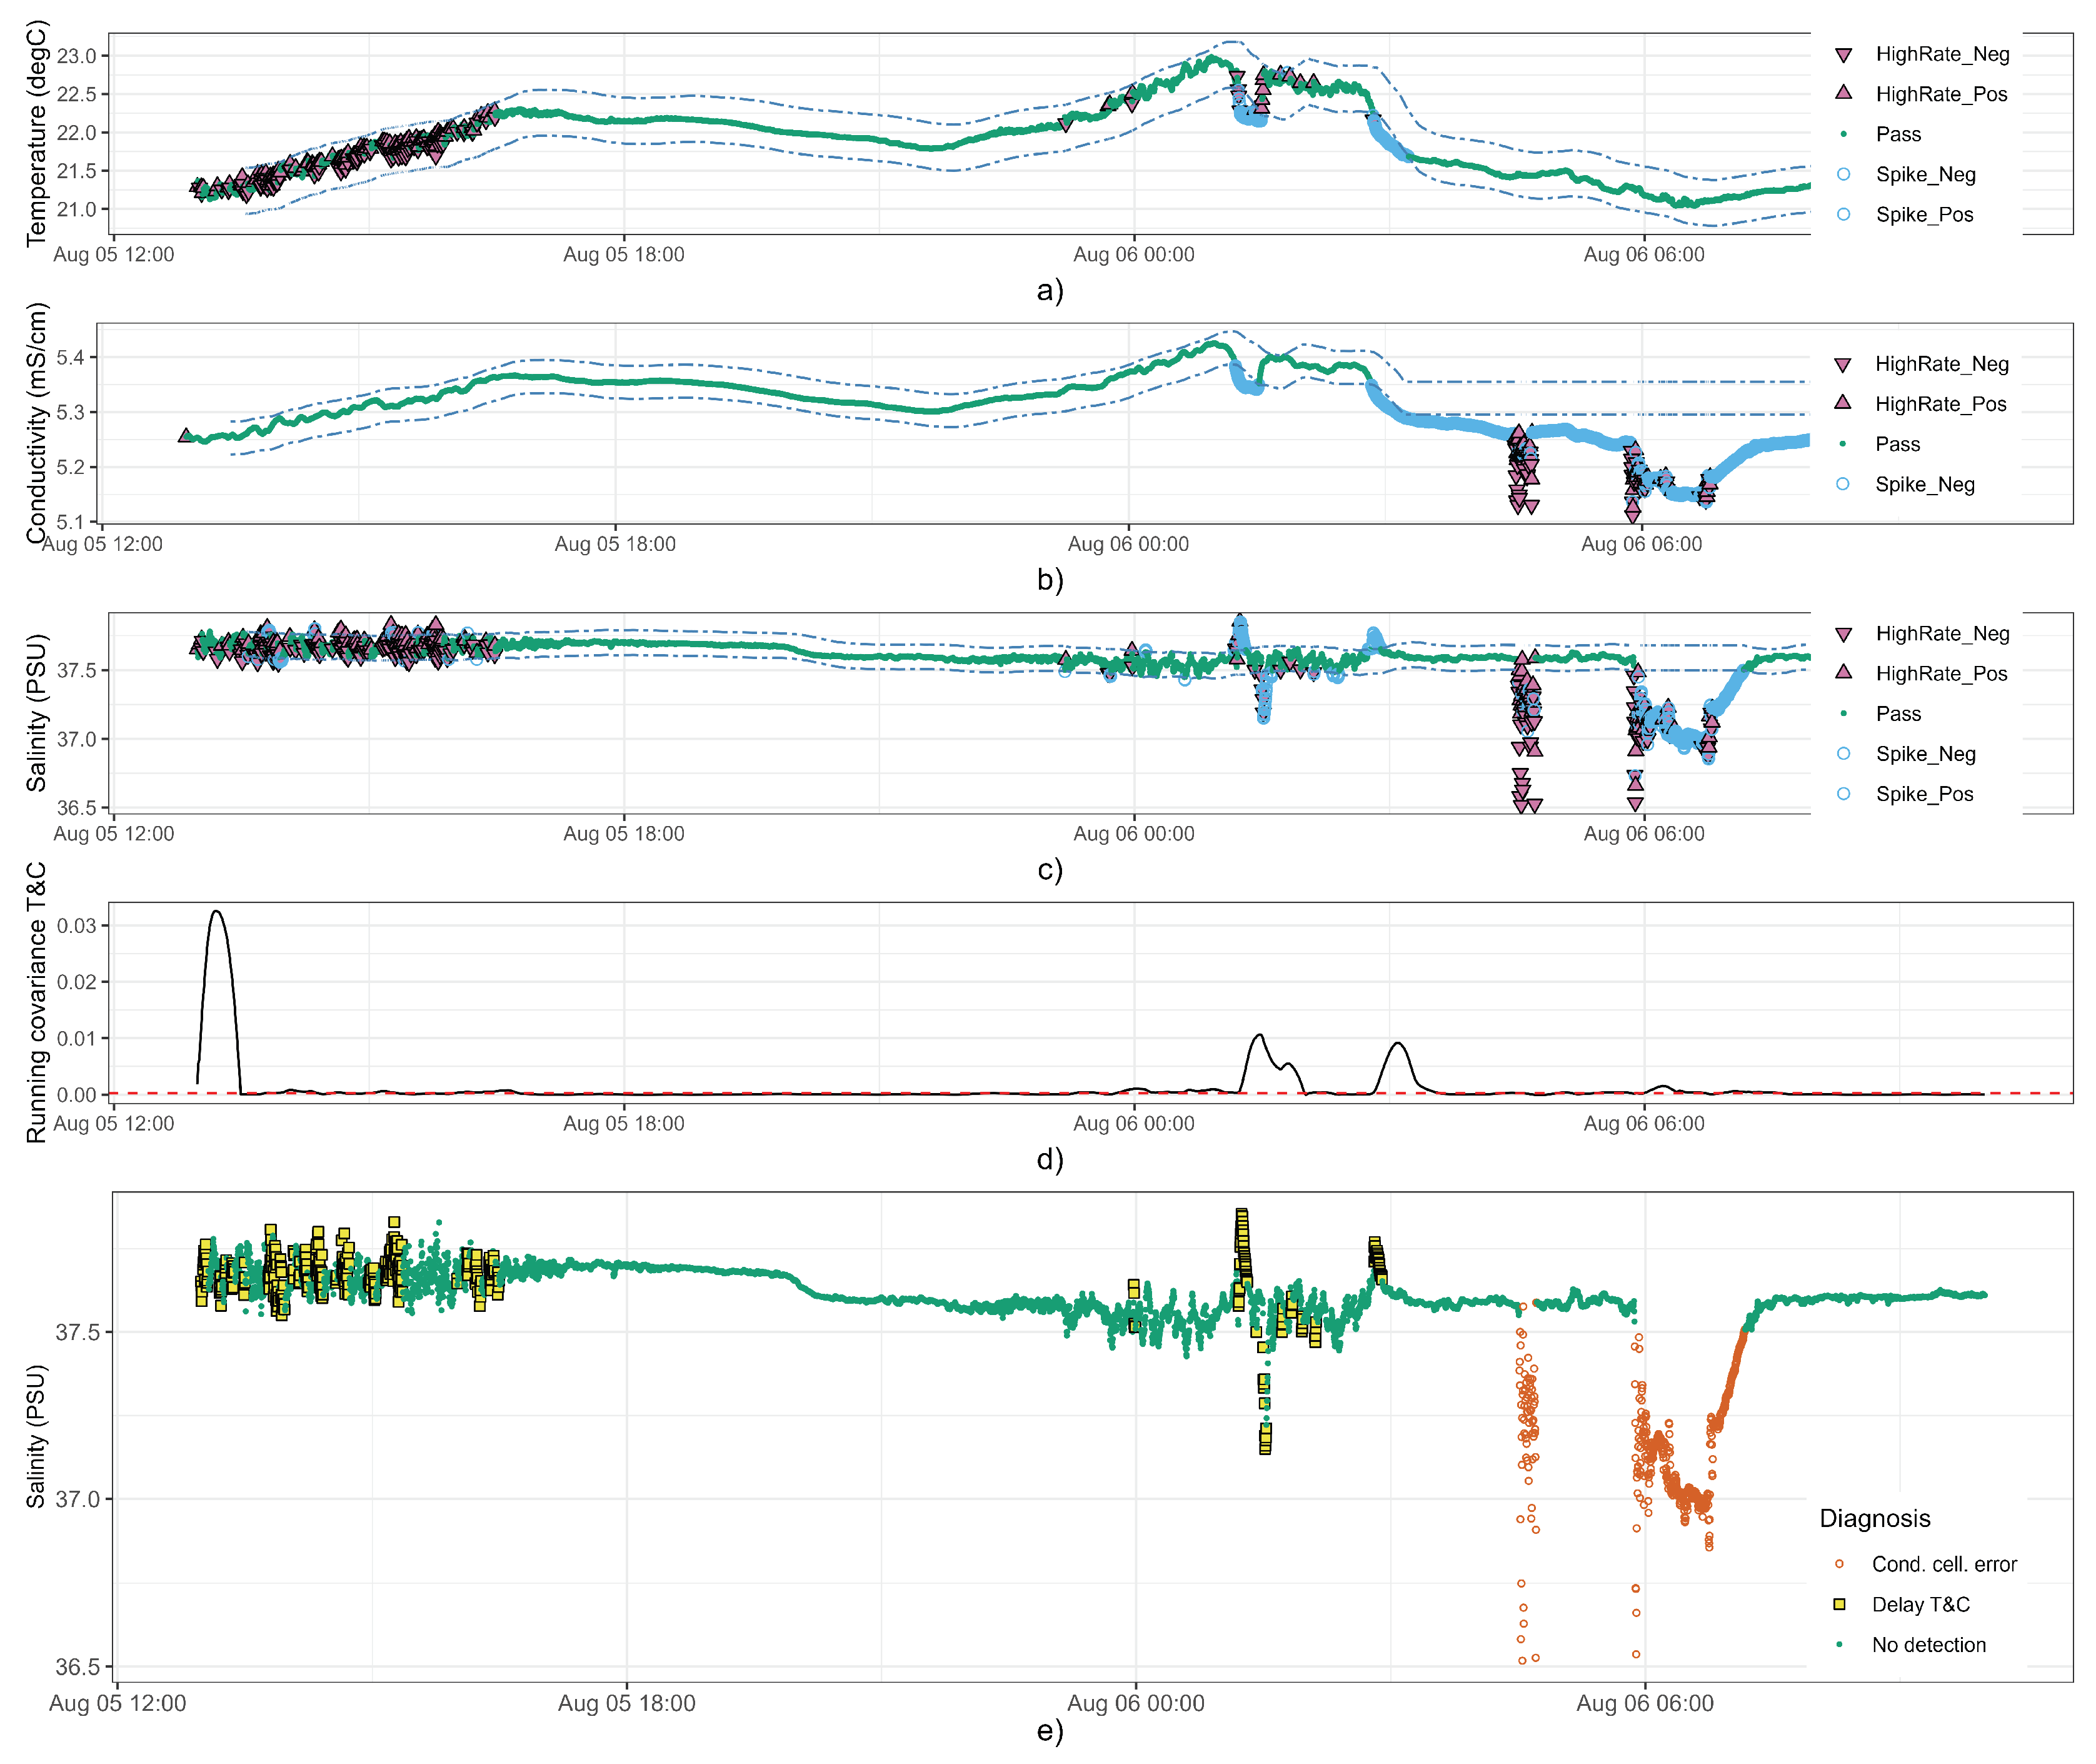Click the '0.03' tick on covariance axis

point(76,925)
